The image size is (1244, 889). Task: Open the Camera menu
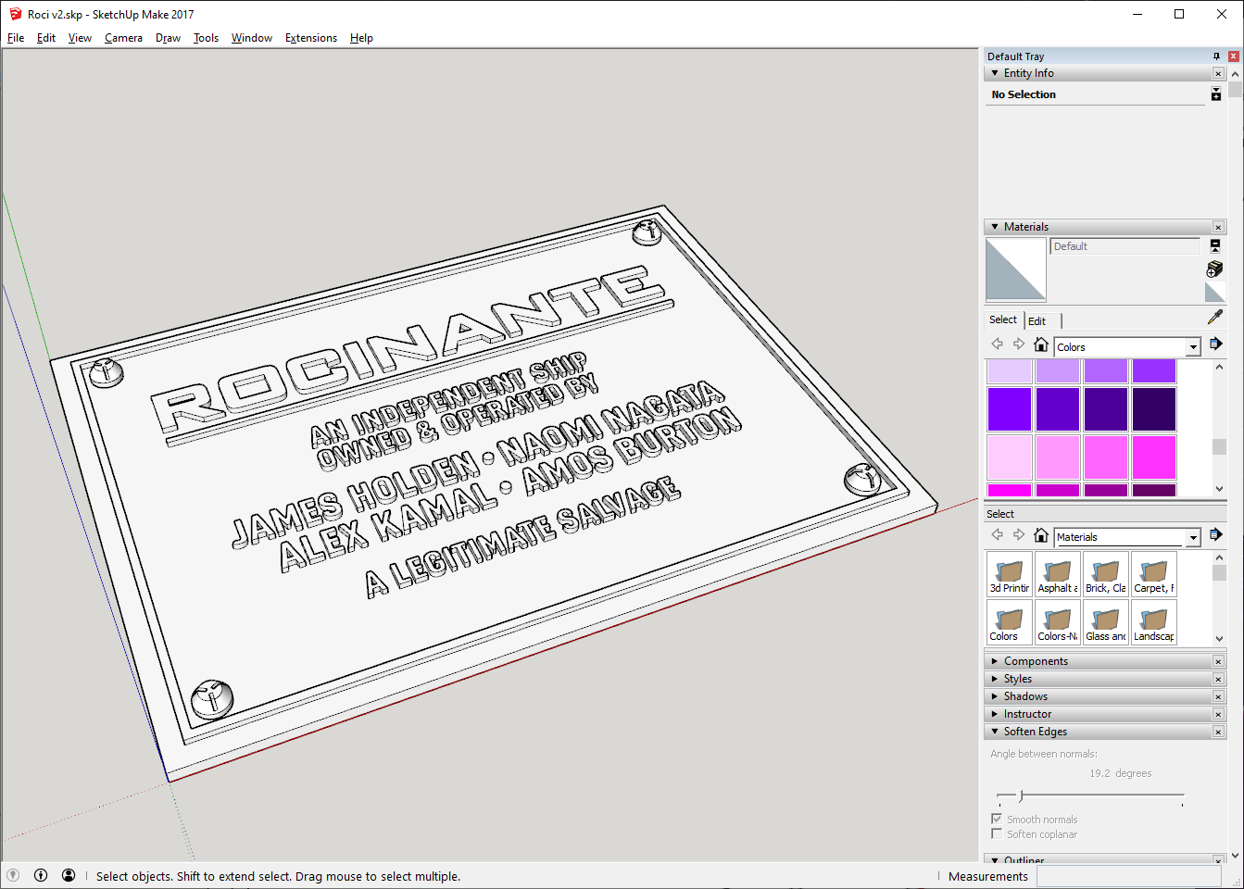click(123, 38)
